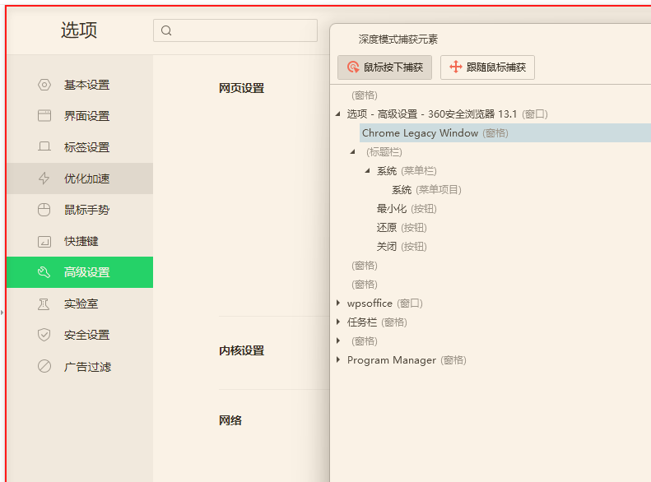Select Program Manager (窗格) tree row
This screenshot has width=651, height=482.
407,360
